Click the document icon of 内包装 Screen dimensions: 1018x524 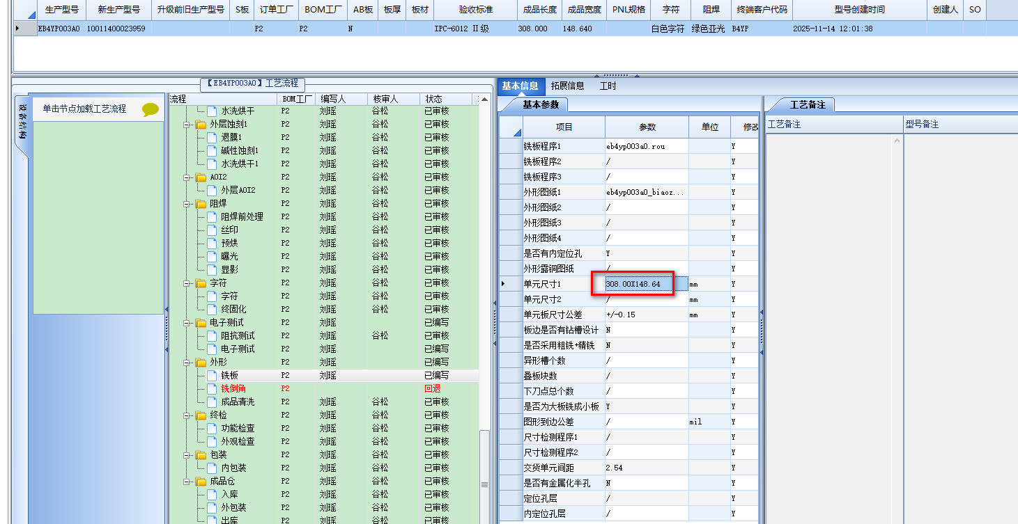point(212,468)
